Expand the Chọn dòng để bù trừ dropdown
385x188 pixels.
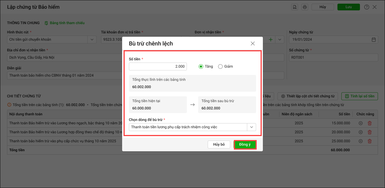(x=251, y=127)
